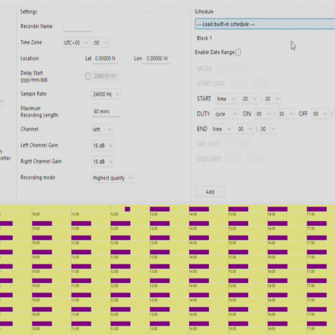The image size is (335, 335).
Task: Expand the Load built-in schedule selector
Action: (x=265, y=24)
